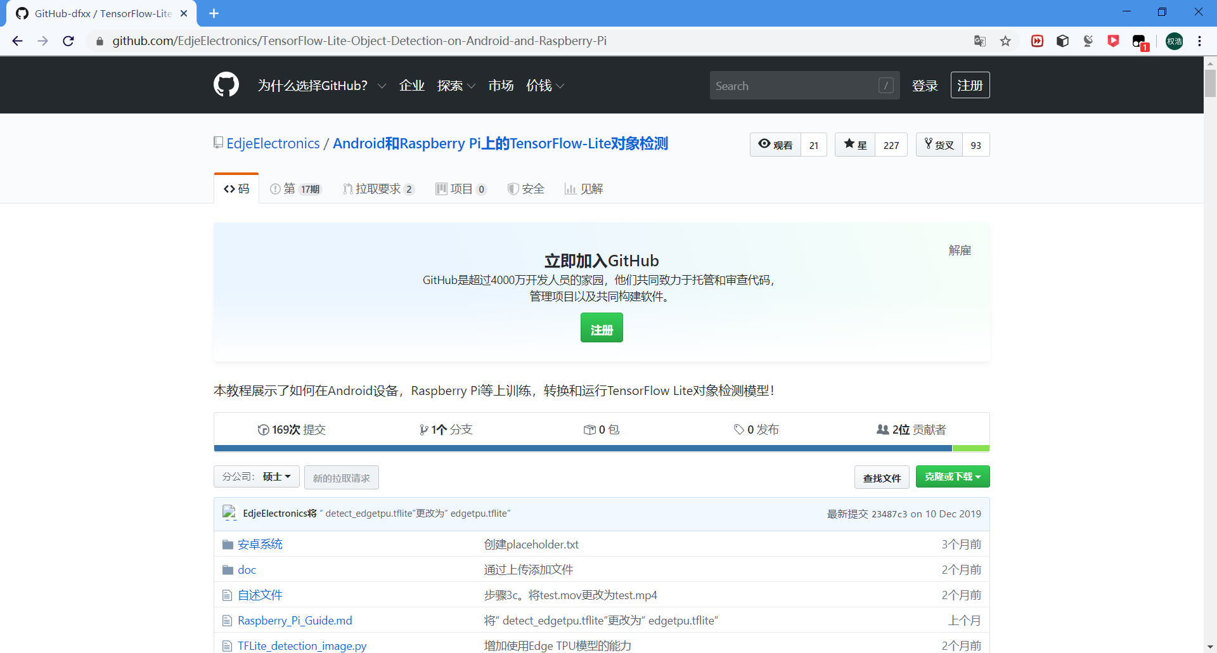Switch to 见解 insights tab
The image size is (1217, 653).
[x=584, y=189]
